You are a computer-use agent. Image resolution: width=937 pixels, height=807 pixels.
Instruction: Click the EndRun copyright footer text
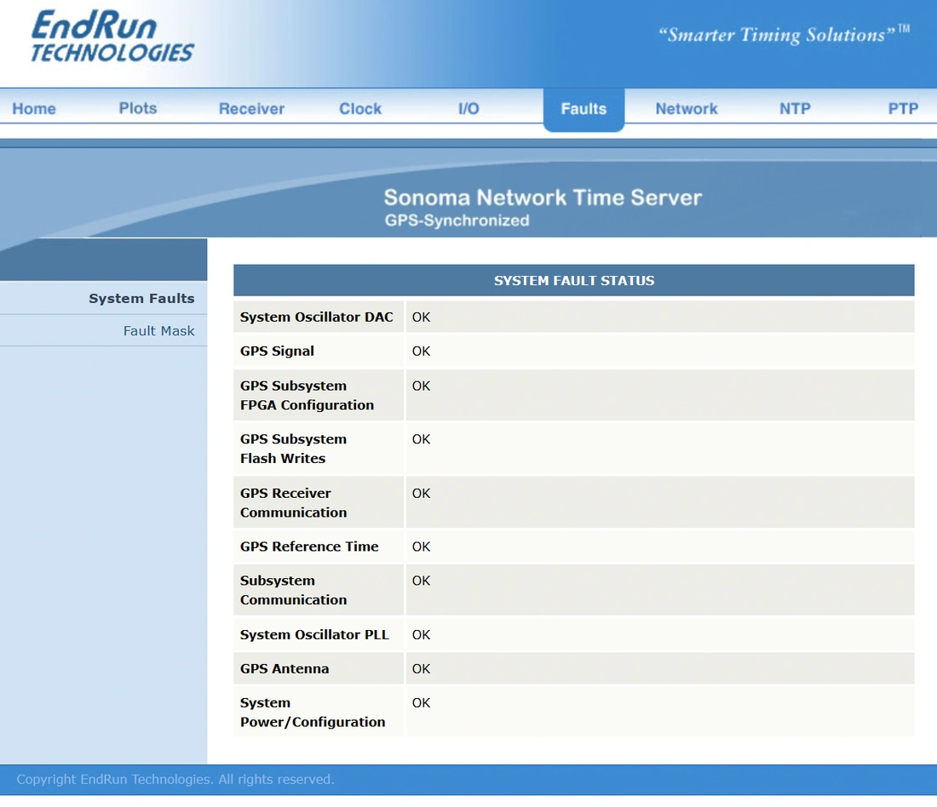(175, 779)
